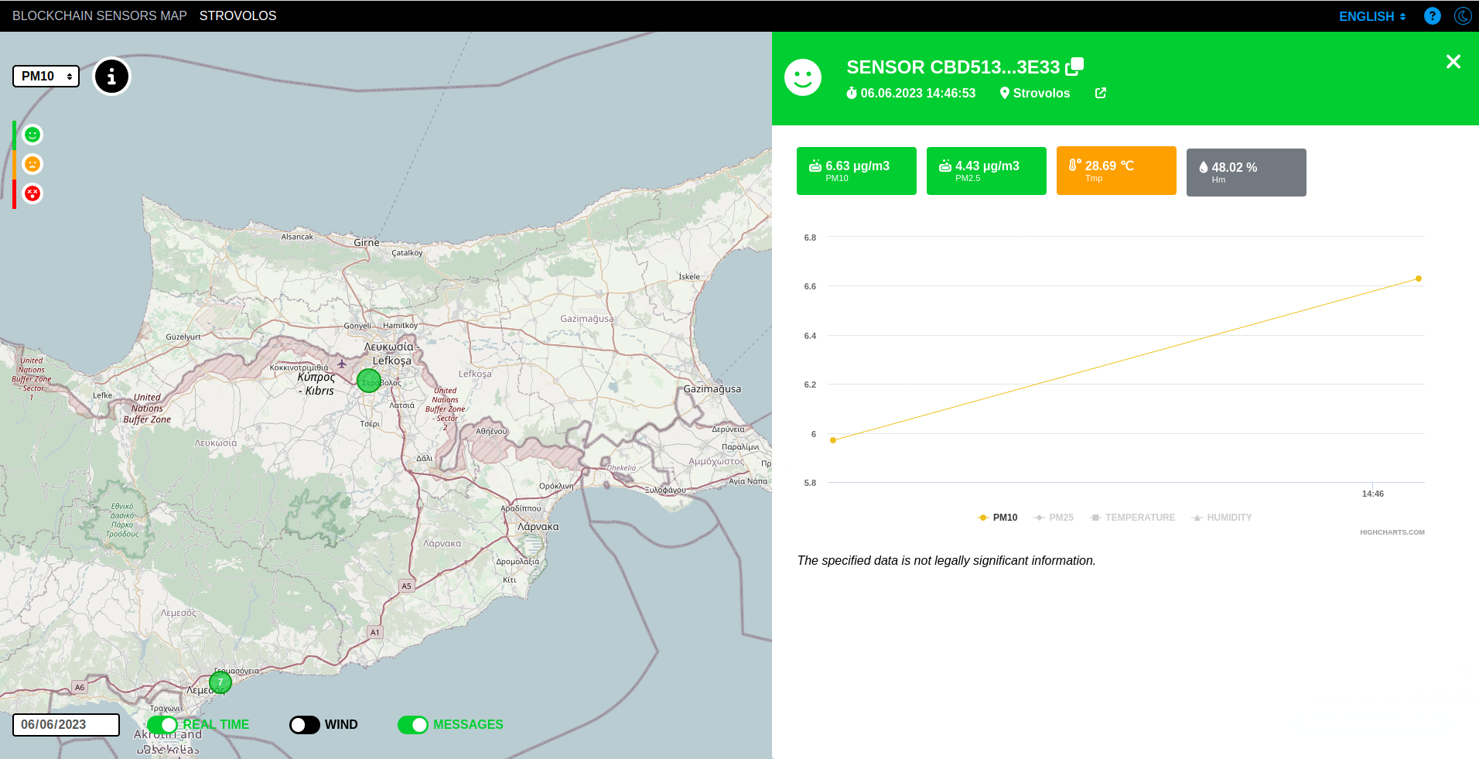The height and width of the screenshot is (759, 1479).
Task: Click the Λάρνακα city label on map
Action: pos(538,527)
